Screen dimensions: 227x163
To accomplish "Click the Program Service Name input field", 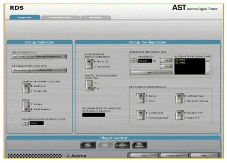I will 94,115.
